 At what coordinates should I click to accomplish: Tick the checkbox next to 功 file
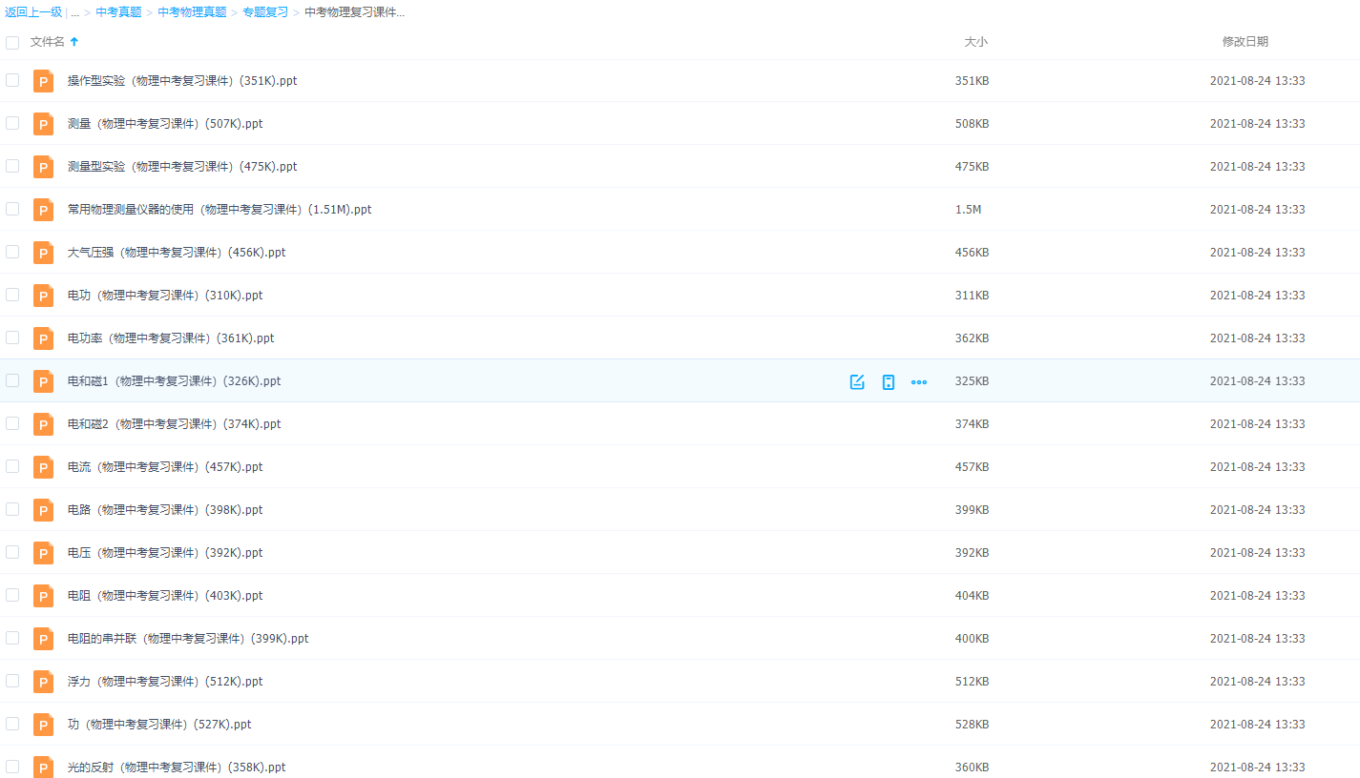point(12,724)
